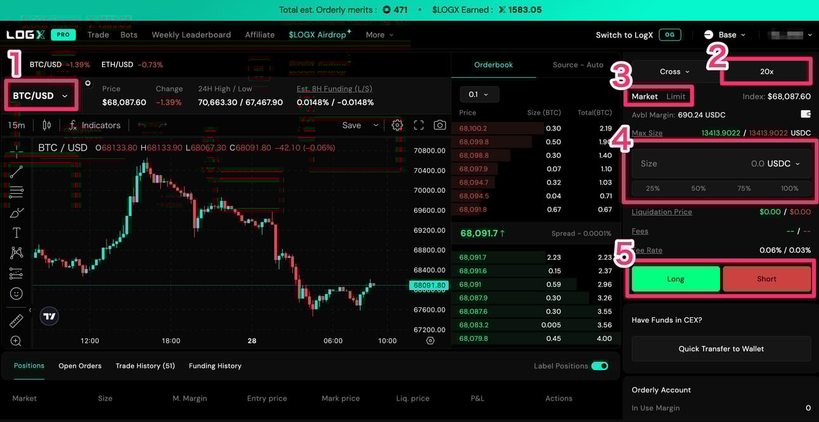Viewport: 819px width, 422px height.
Task: Set size to 25%
Action: (653, 188)
